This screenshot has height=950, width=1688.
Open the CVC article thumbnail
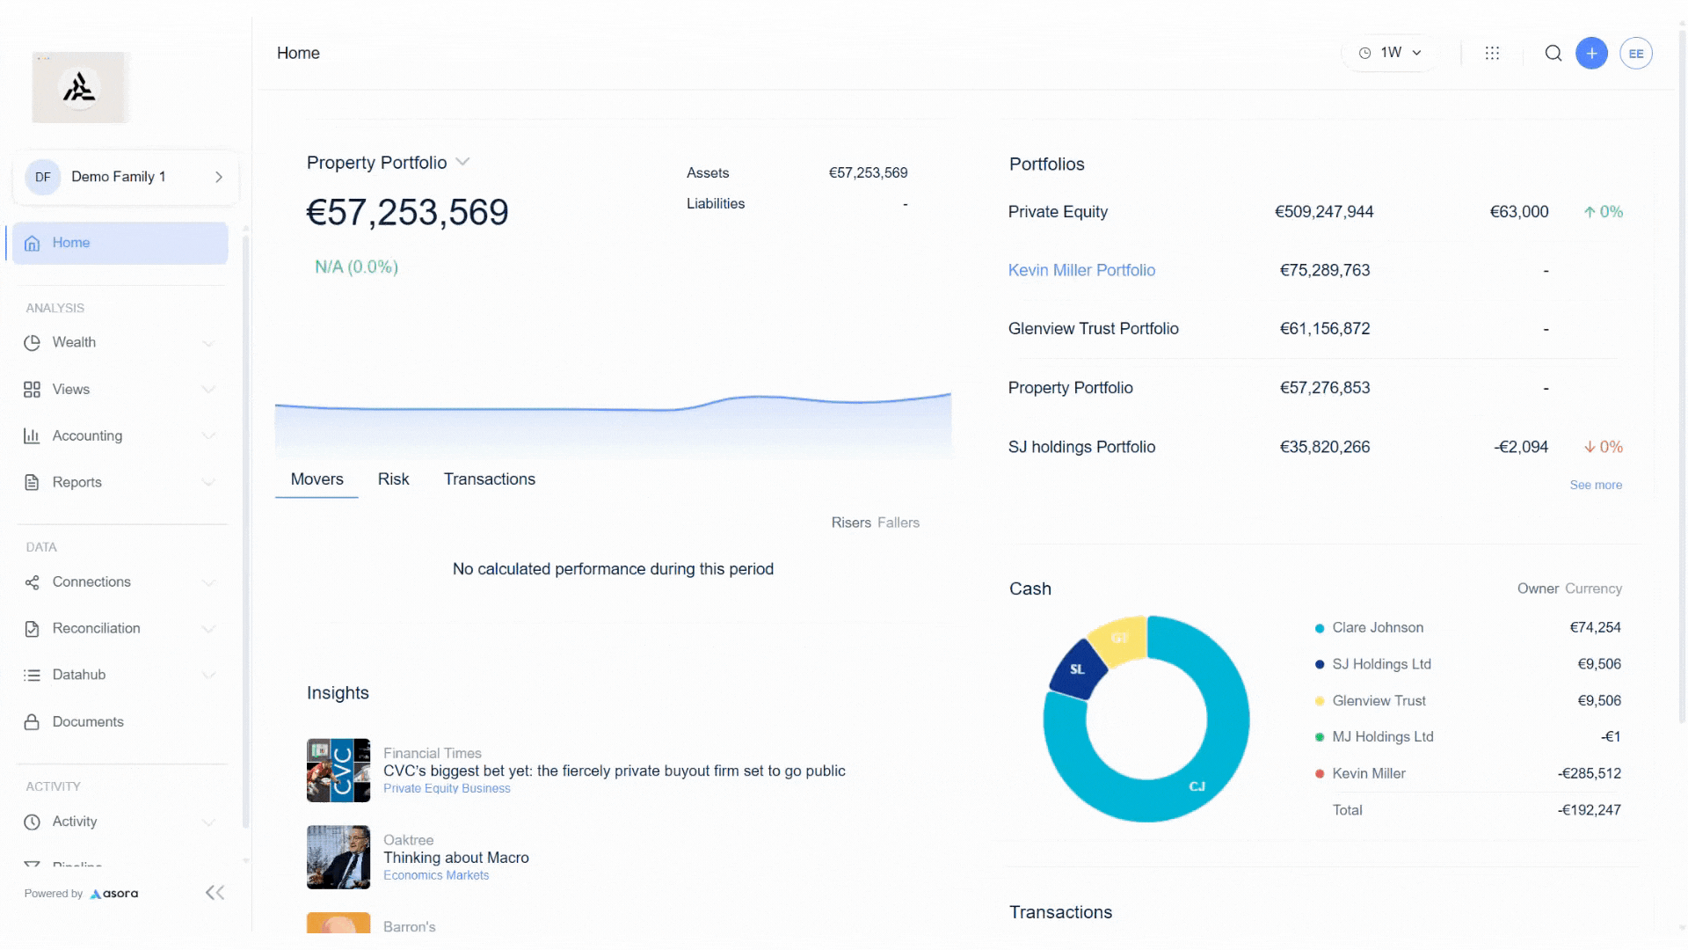click(338, 771)
